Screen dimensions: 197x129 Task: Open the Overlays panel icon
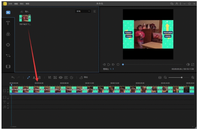8,45
